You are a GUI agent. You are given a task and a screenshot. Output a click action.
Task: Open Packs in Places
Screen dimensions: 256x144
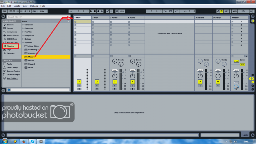[9, 64]
